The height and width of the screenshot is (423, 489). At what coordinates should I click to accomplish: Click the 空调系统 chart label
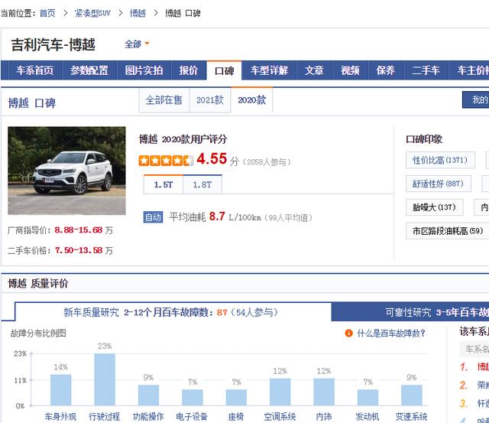pyautogui.click(x=280, y=416)
